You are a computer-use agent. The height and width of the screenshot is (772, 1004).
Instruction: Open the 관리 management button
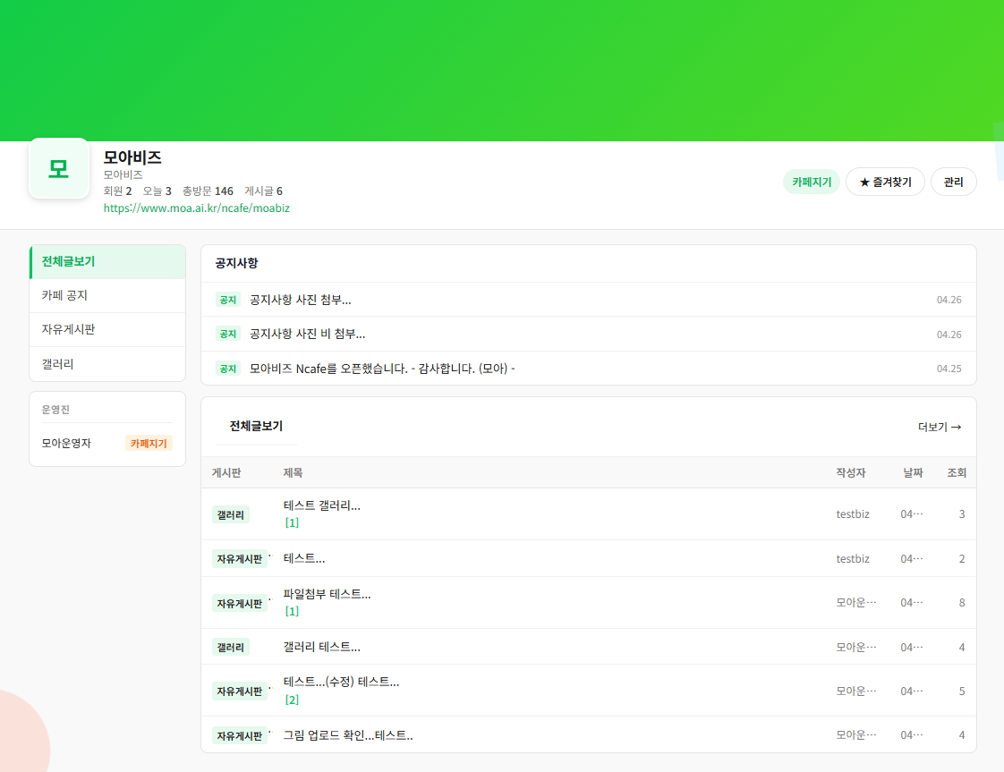[953, 182]
